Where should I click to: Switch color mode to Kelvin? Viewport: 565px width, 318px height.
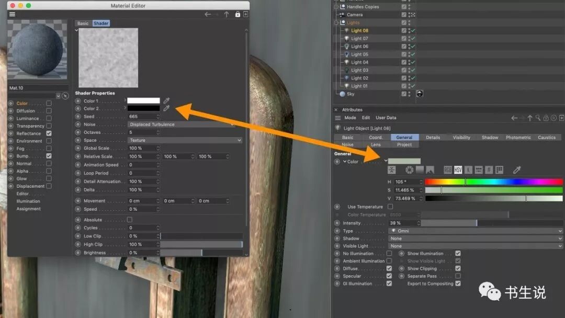click(x=468, y=169)
